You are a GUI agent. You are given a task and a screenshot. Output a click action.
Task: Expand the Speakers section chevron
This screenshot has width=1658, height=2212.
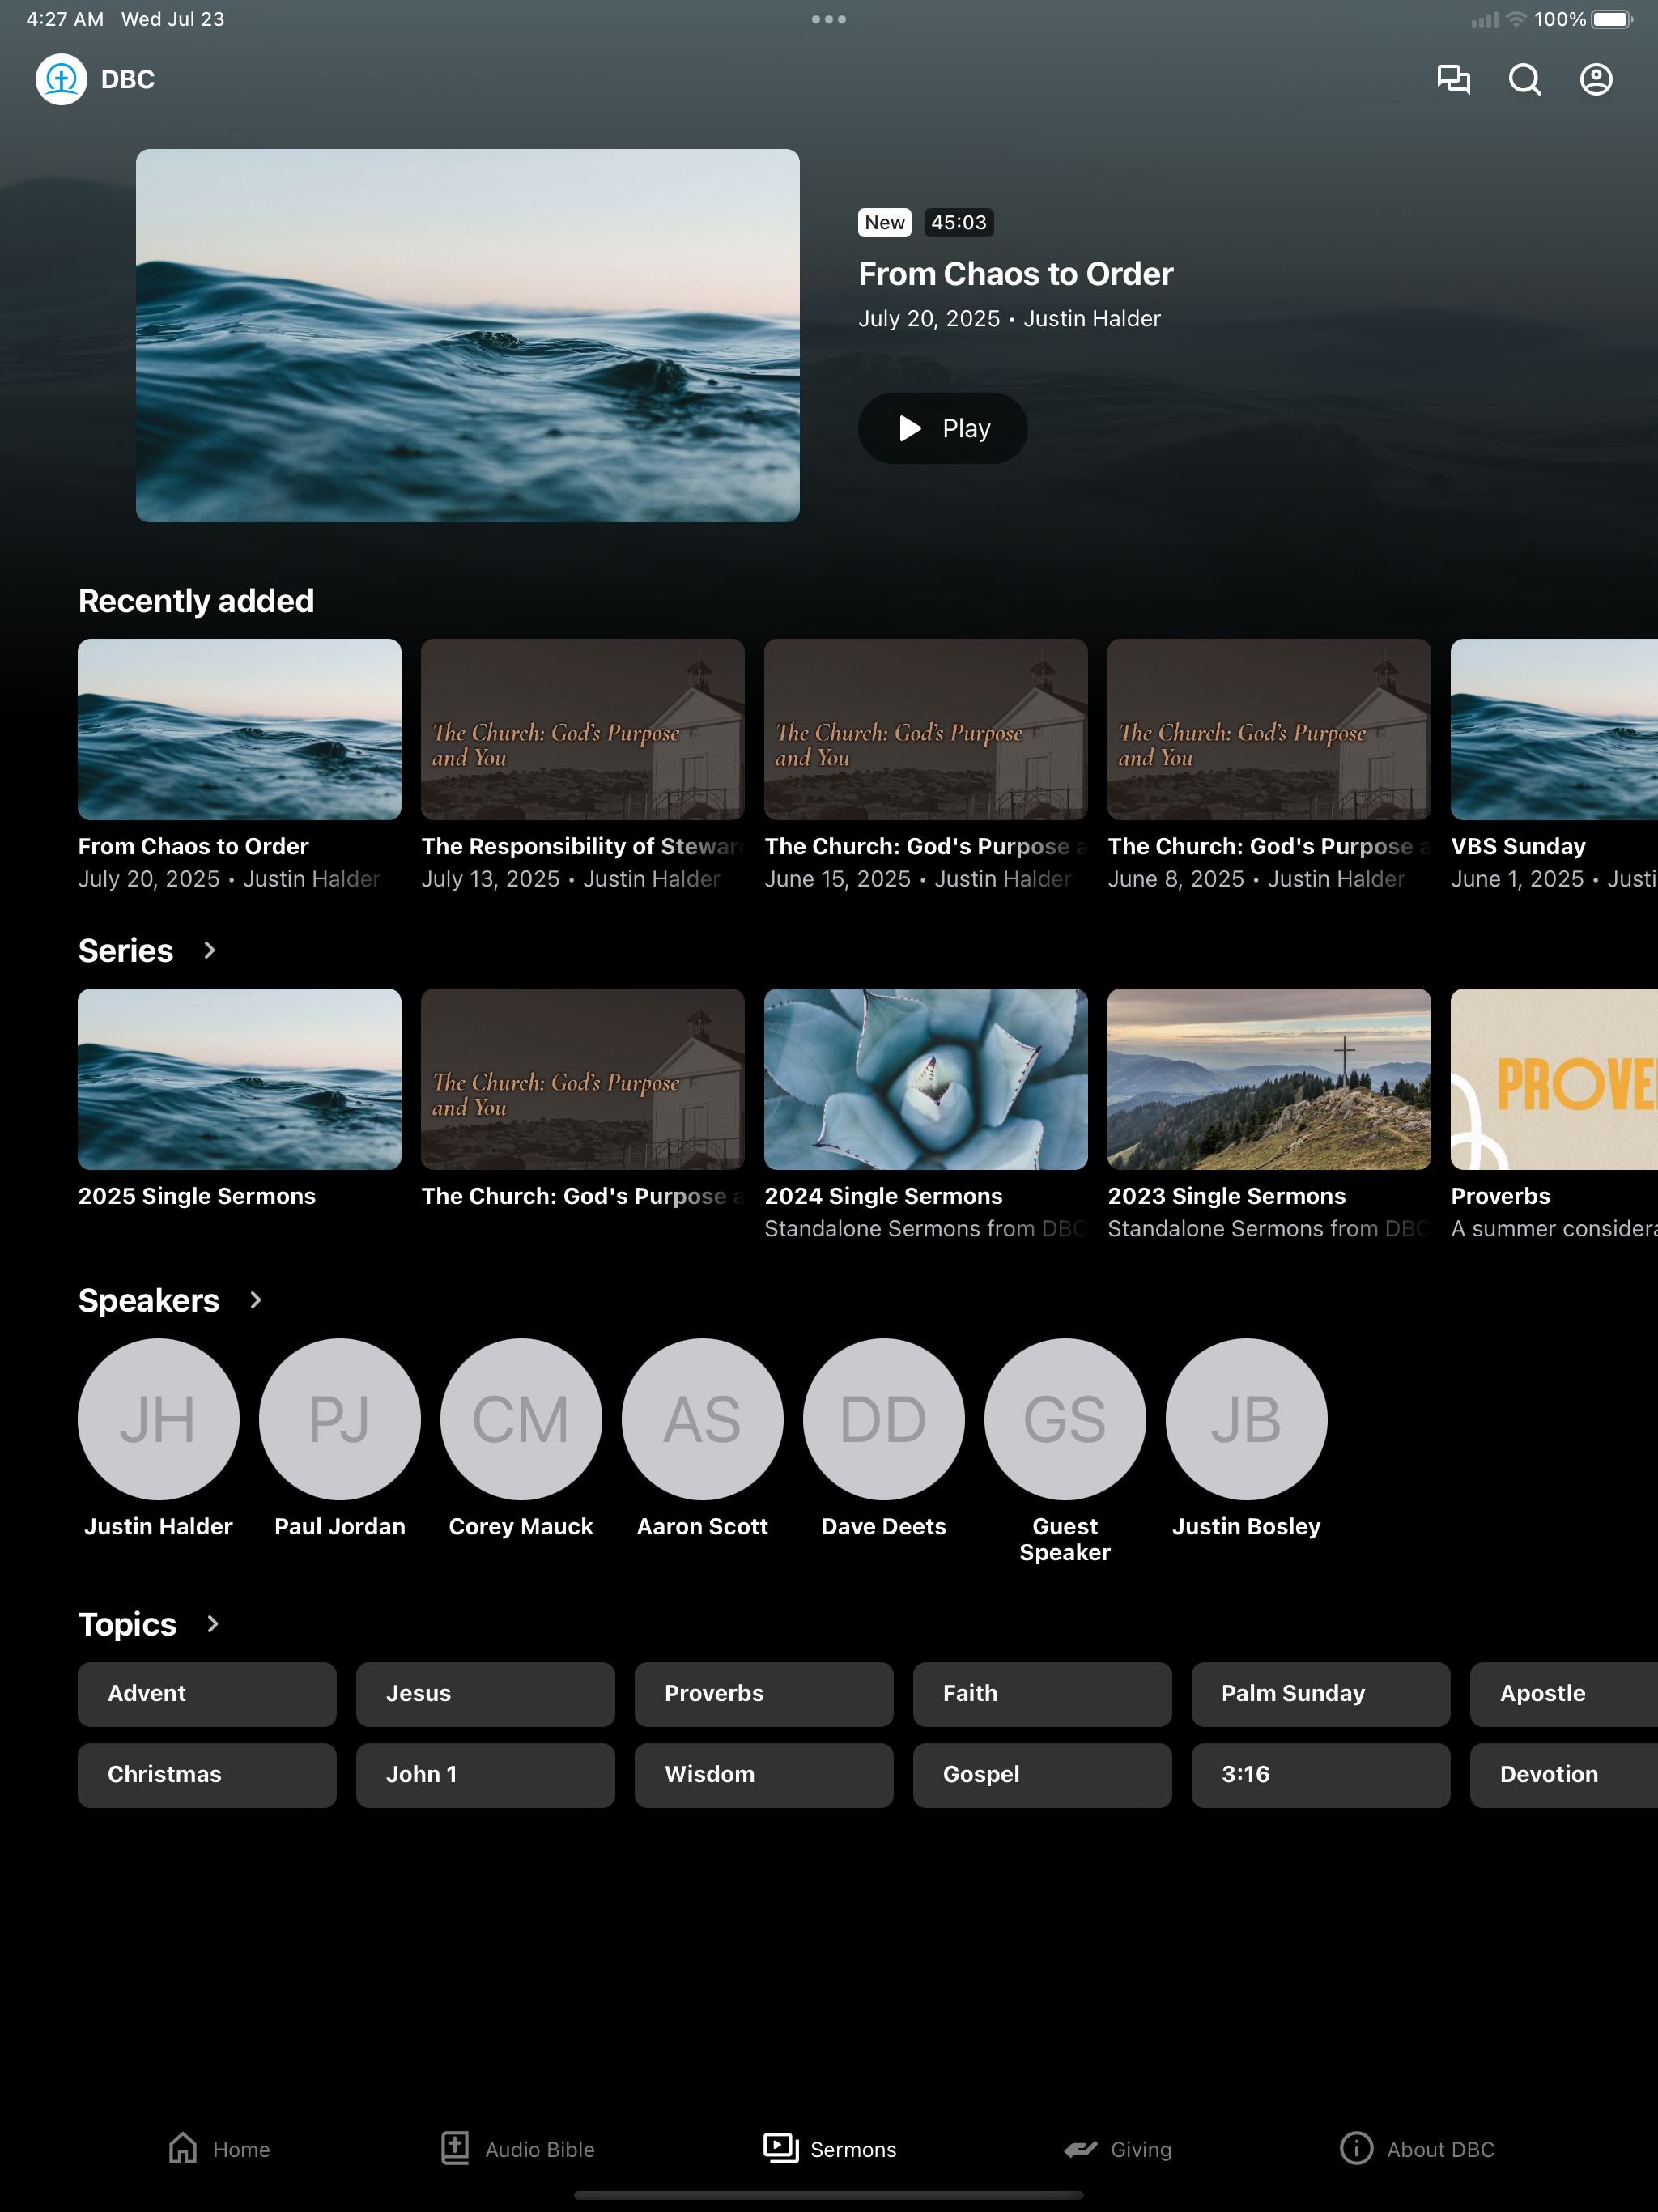(x=256, y=1300)
